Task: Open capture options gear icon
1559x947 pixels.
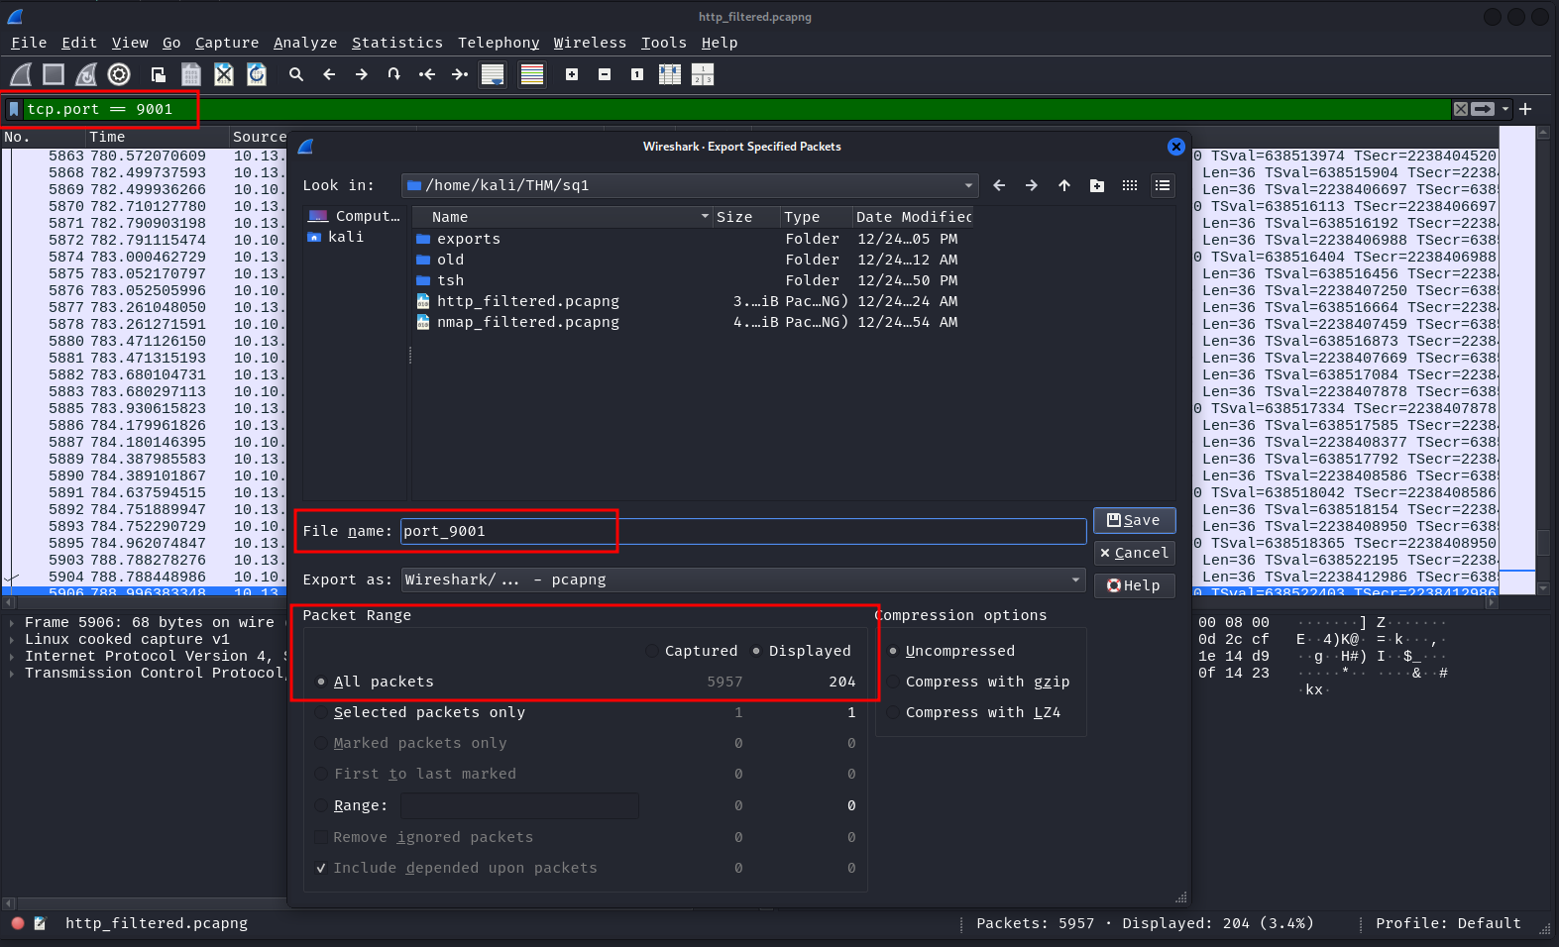Action: point(119,74)
